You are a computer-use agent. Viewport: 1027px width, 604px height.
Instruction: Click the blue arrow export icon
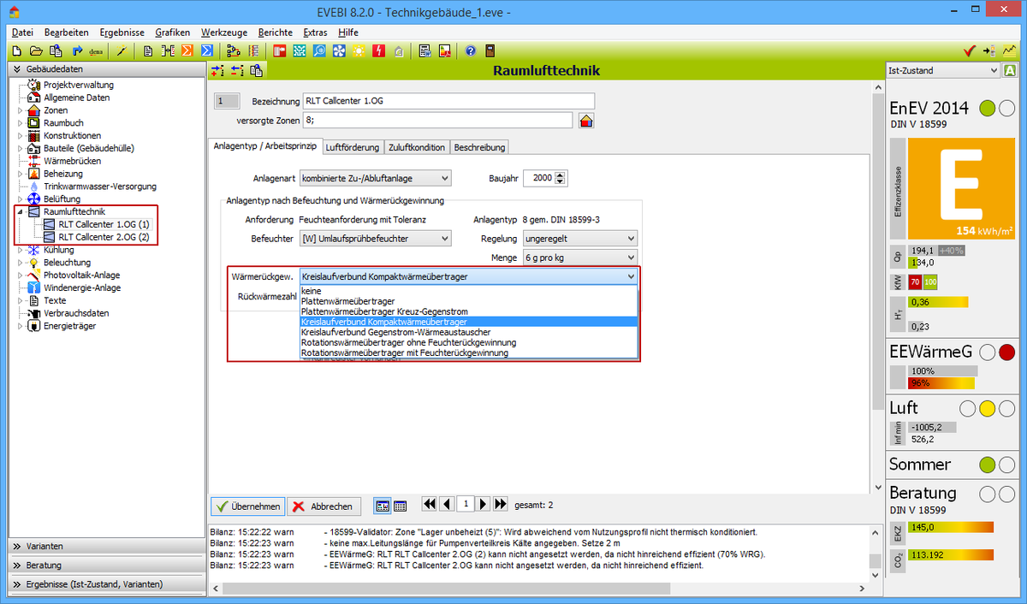pos(77,51)
